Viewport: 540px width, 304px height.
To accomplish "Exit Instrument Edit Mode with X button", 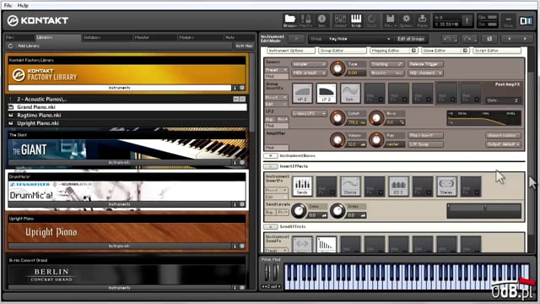I will pos(296,39).
